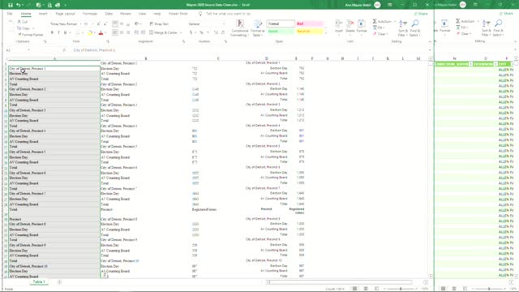This screenshot has width=519, height=292.
Task: Toggle bold formatting
Action: click(52, 32)
